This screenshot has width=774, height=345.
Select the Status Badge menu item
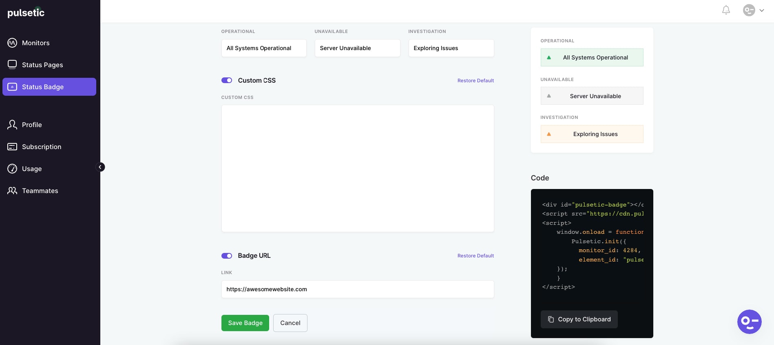coord(49,87)
